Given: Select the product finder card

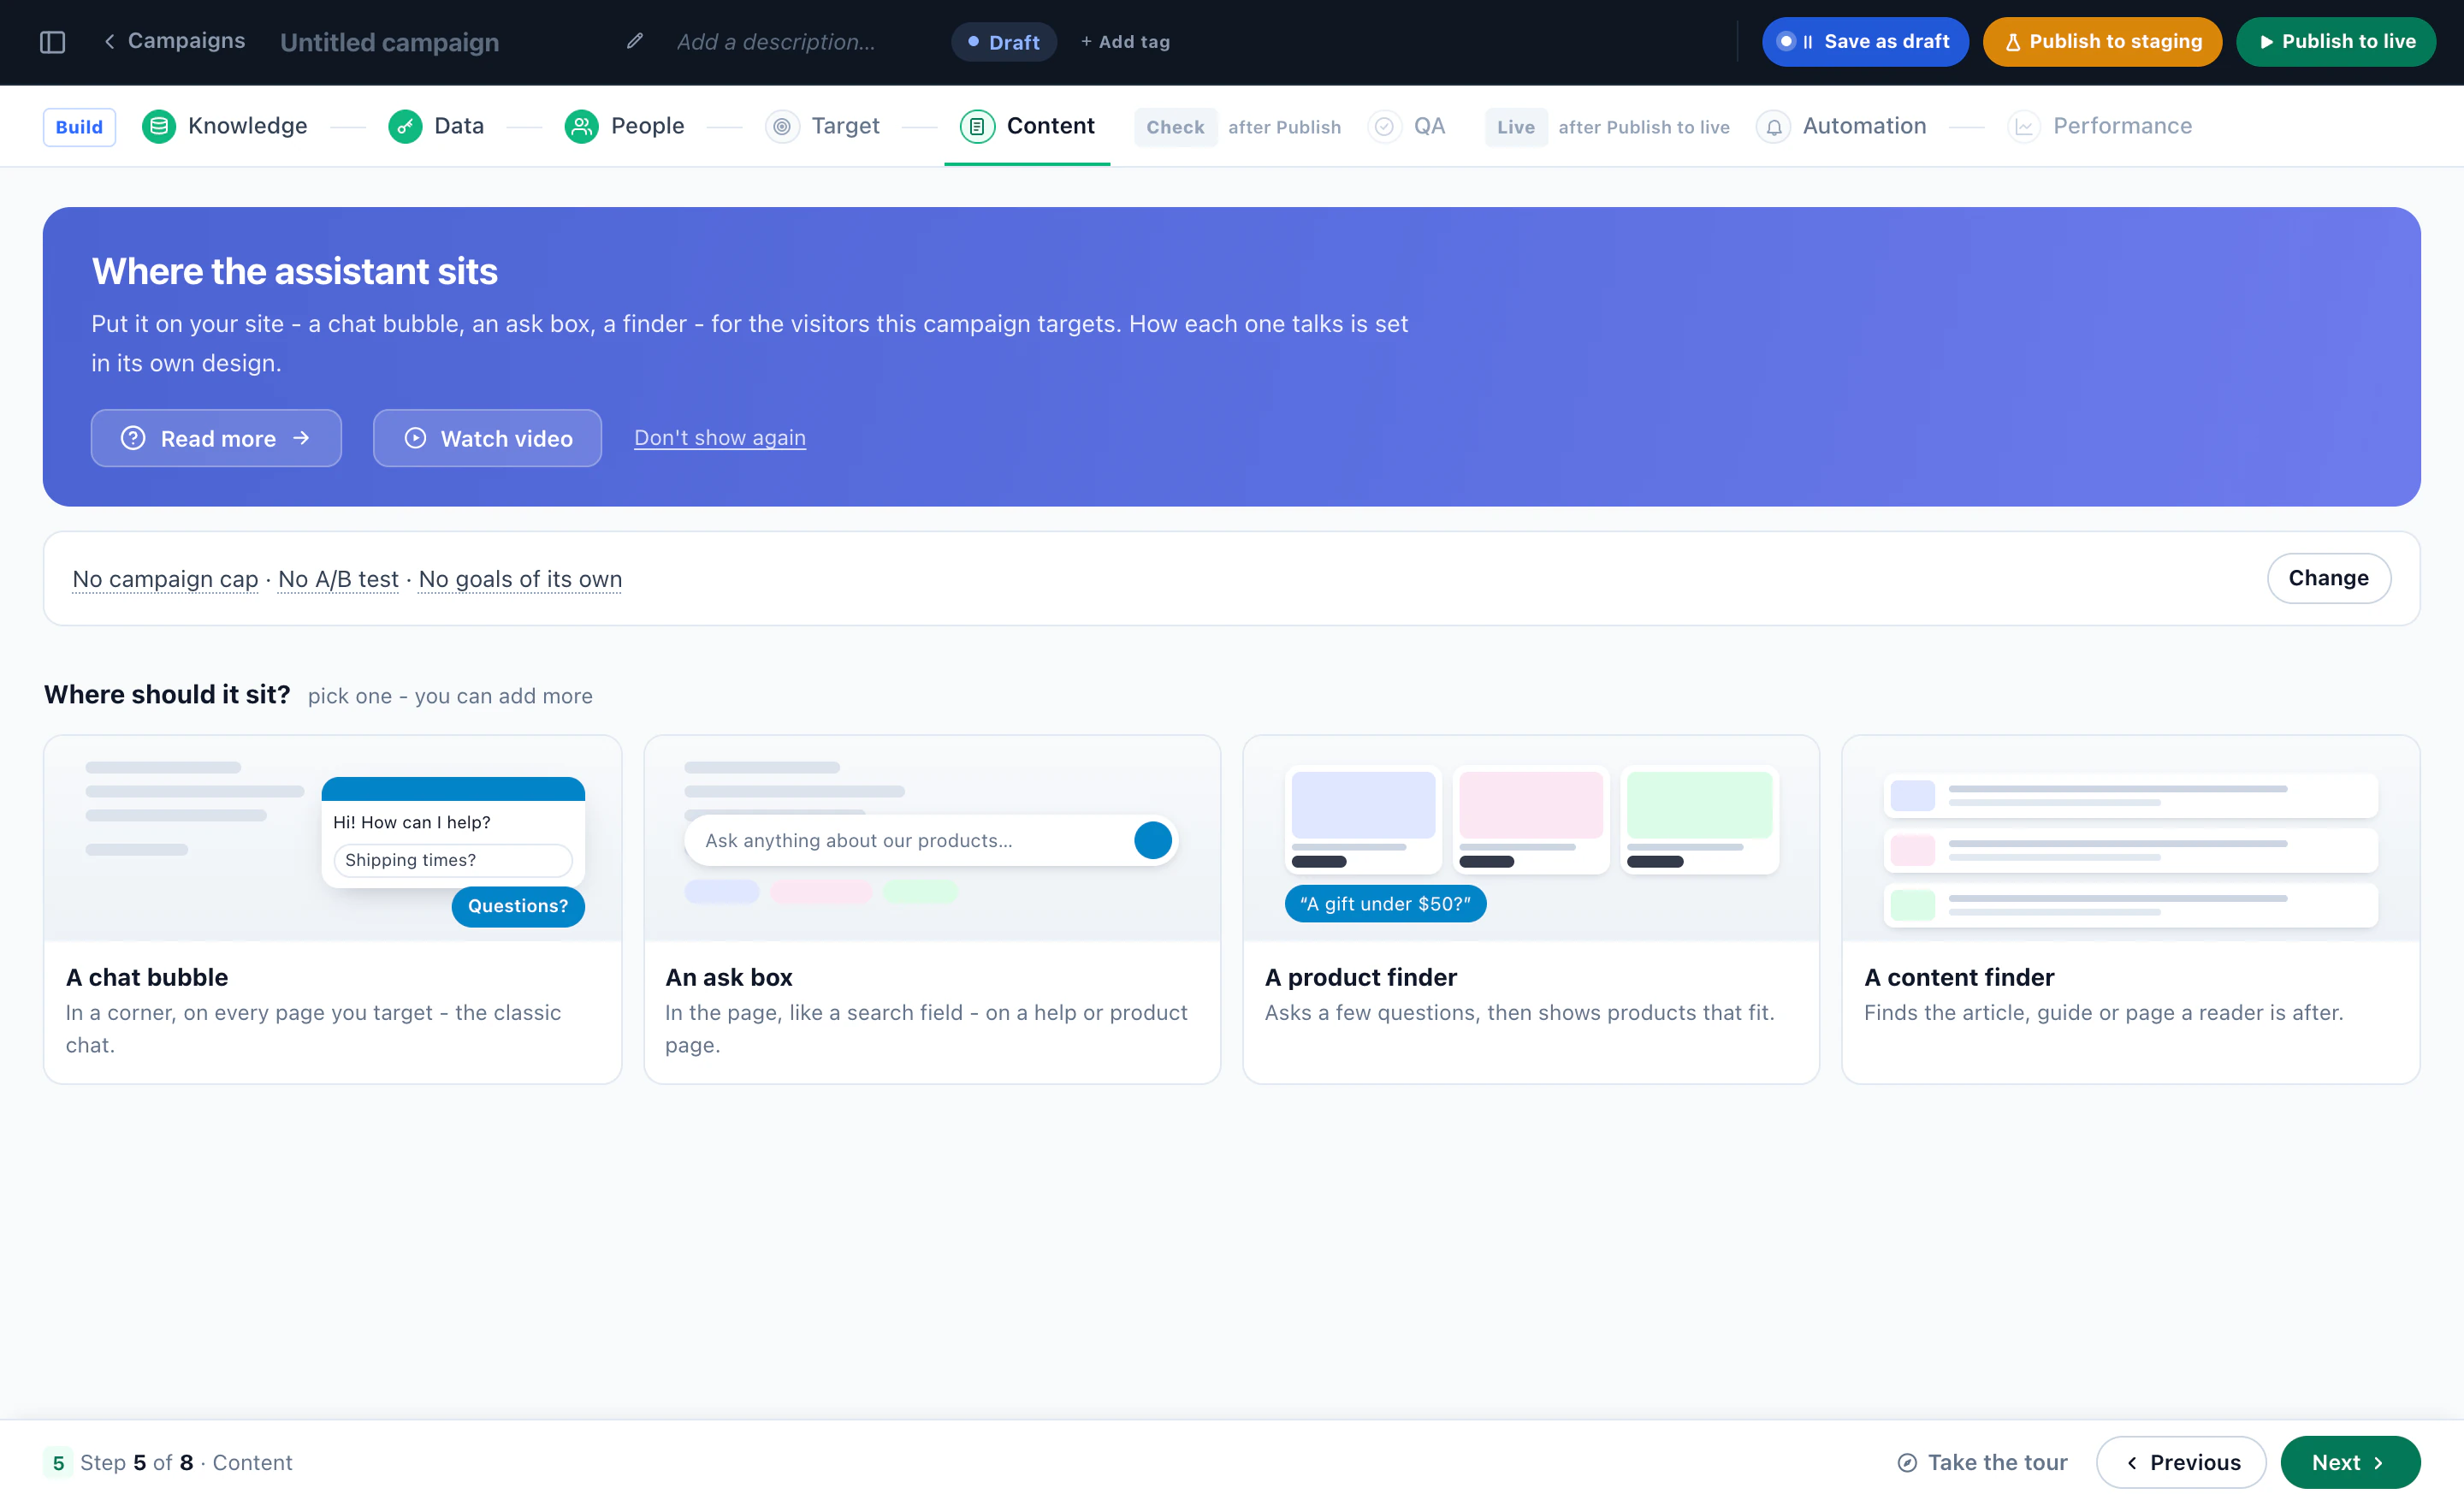Looking at the screenshot, I should pyautogui.click(x=1531, y=909).
